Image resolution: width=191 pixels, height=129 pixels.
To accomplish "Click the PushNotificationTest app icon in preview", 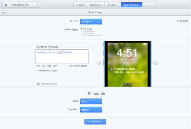I will pos(111,69).
